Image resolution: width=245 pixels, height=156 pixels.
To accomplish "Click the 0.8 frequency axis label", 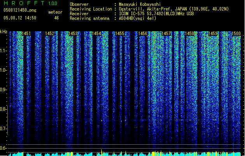I will point(3,109).
